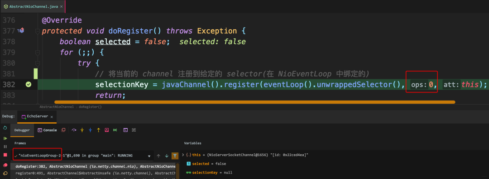
Task: Collapse the doRegister method fold marker
Action: pos(38,31)
